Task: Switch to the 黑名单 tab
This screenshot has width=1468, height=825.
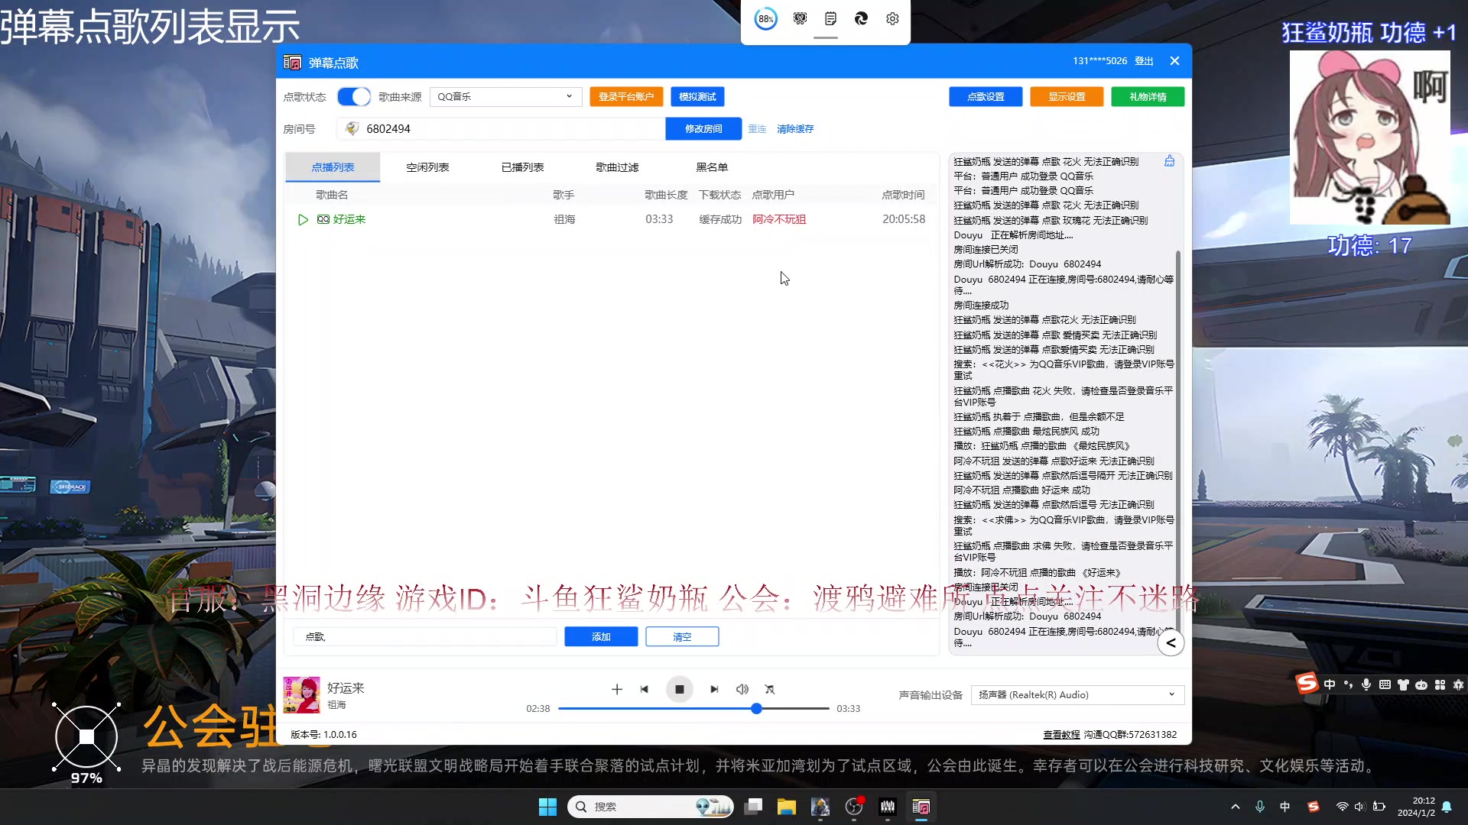Action: [x=712, y=167]
